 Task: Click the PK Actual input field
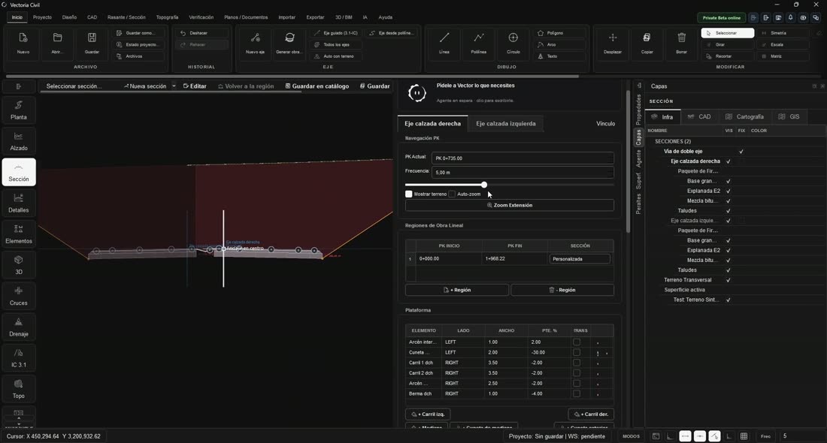point(523,158)
